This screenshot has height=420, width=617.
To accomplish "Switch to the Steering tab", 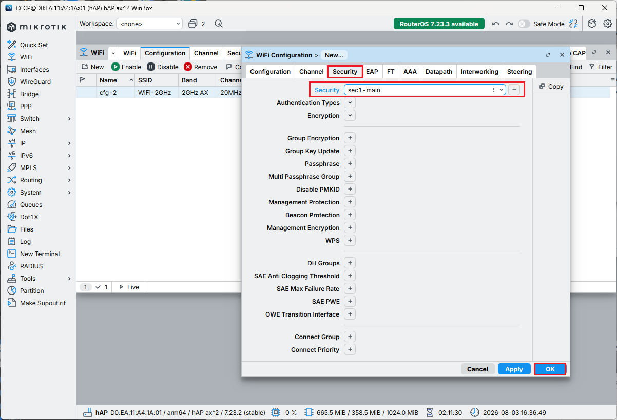I will click(x=519, y=71).
